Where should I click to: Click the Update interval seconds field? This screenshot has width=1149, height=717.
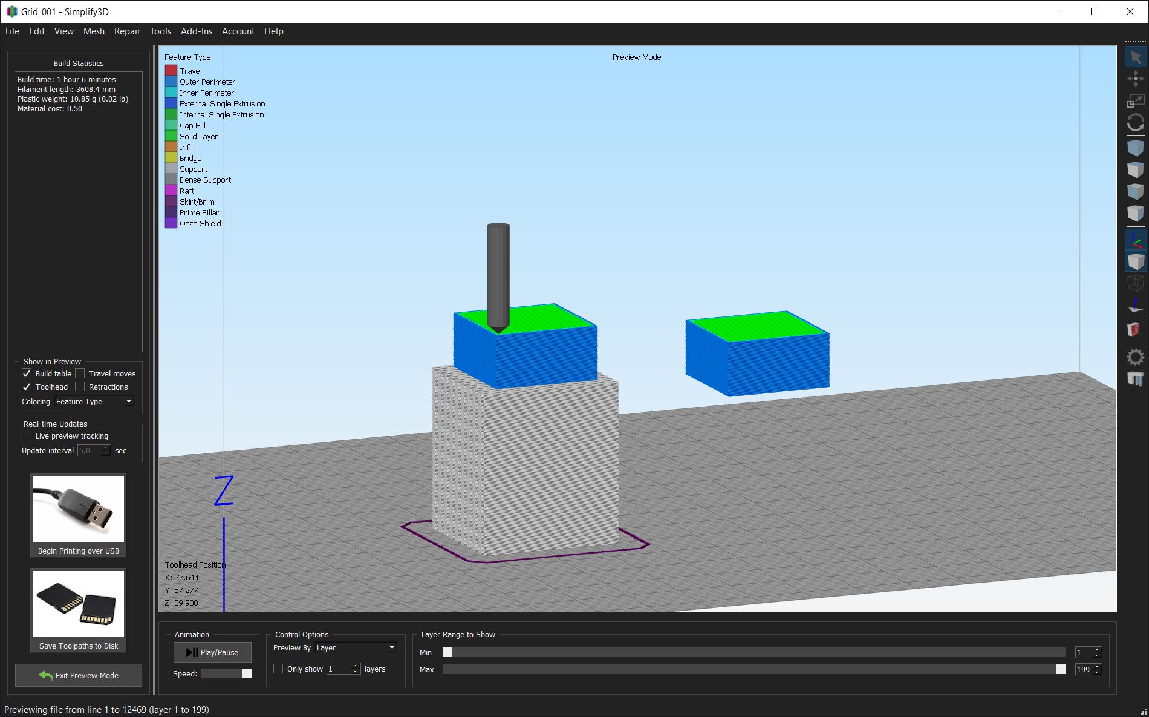(94, 450)
